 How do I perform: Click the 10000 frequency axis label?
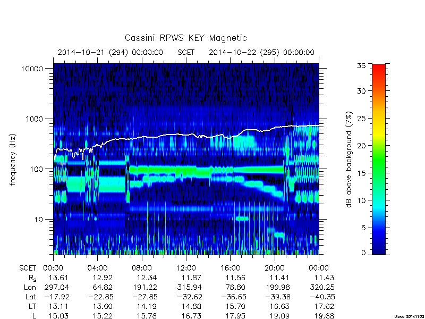[32, 69]
